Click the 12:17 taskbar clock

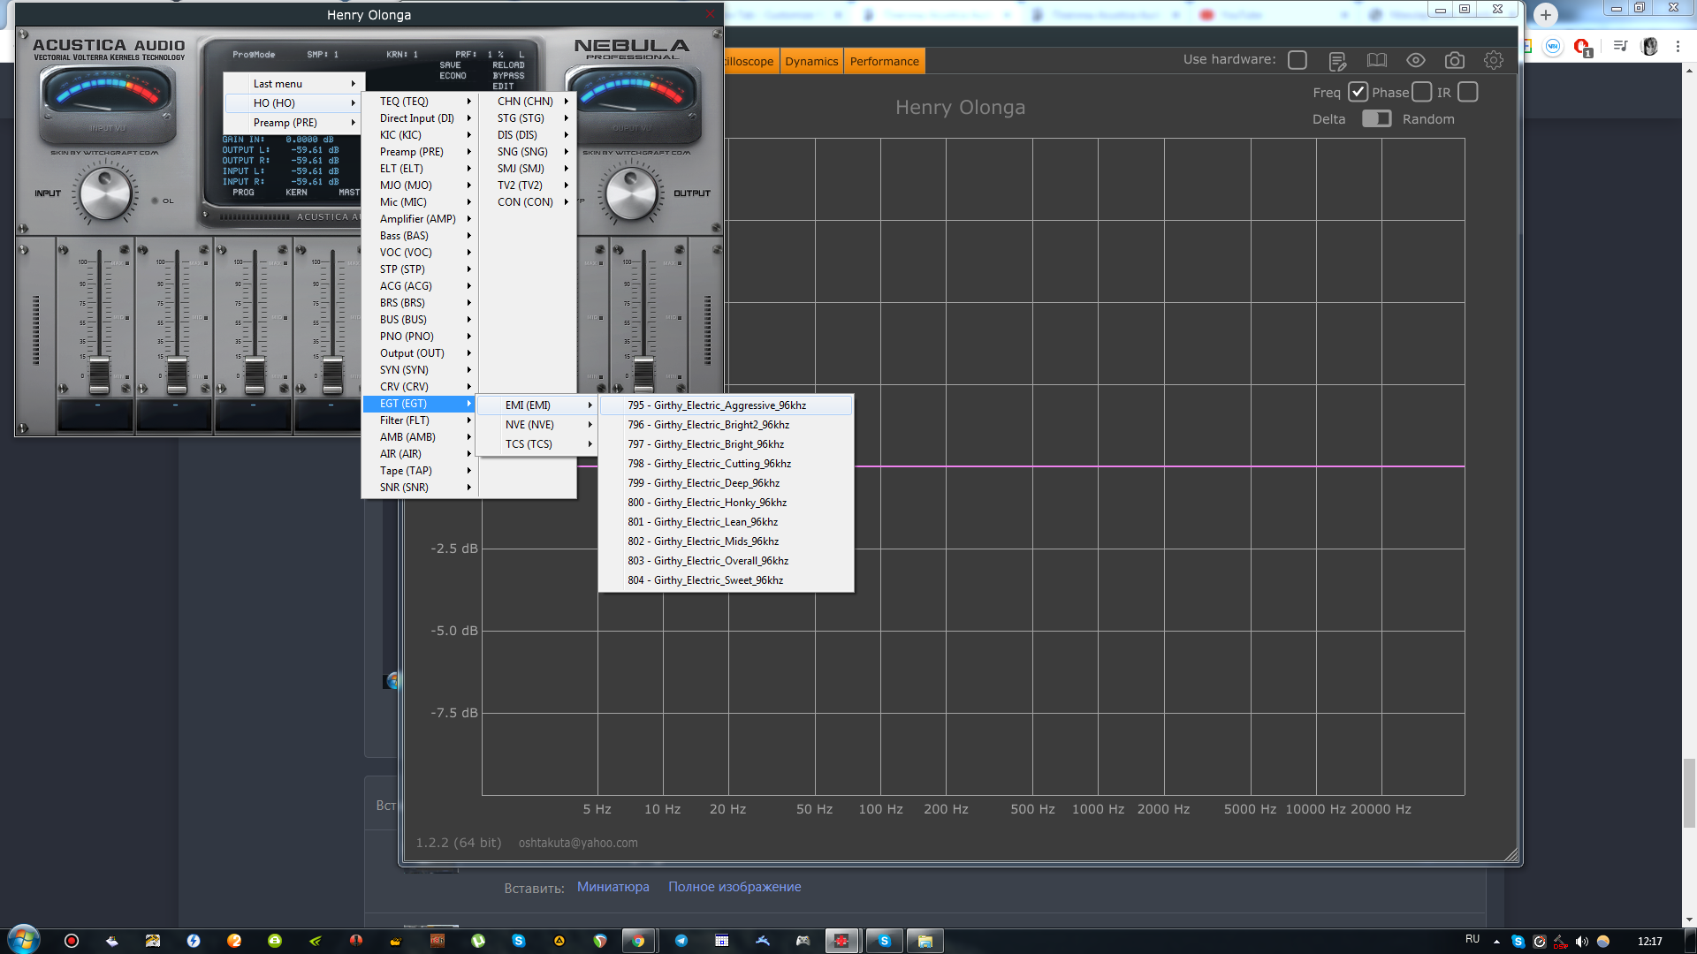point(1649,942)
